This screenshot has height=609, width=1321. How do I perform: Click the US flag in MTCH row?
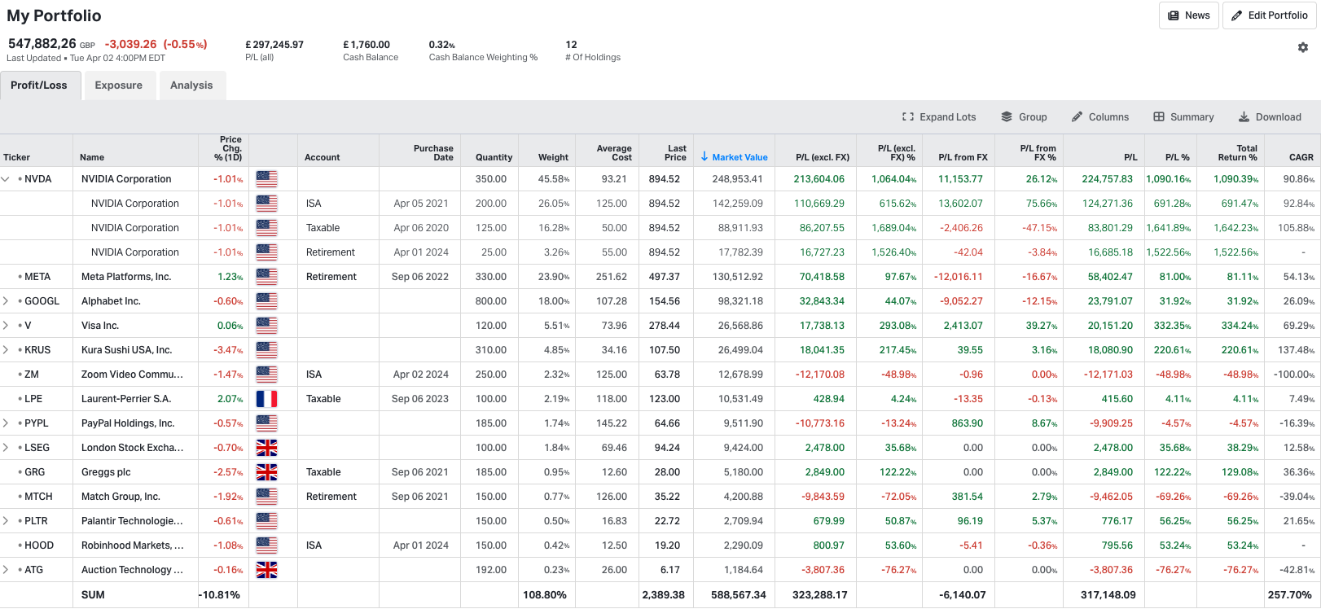click(x=266, y=497)
